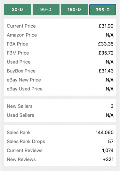Click the FBM Price value £35.72
This screenshot has width=120, height=171.
click(x=106, y=53)
